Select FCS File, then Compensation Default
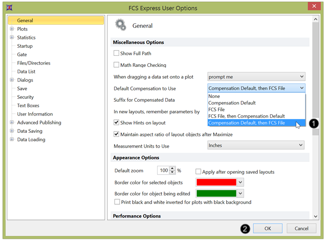The height and width of the screenshot is (240, 325). (x=256, y=116)
